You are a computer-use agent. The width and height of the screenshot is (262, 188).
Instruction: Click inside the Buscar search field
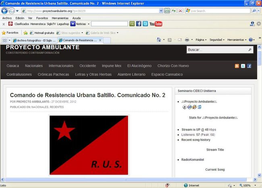pos(216,50)
